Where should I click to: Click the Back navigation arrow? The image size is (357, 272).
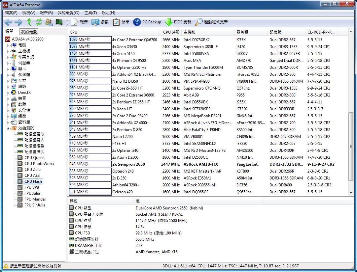pyautogui.click(x=8, y=22)
